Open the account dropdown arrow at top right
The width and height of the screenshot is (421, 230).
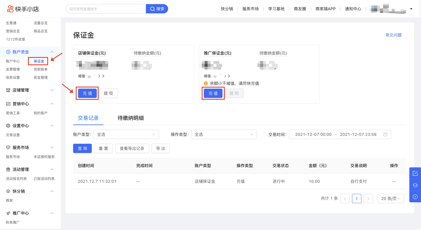pos(411,9)
